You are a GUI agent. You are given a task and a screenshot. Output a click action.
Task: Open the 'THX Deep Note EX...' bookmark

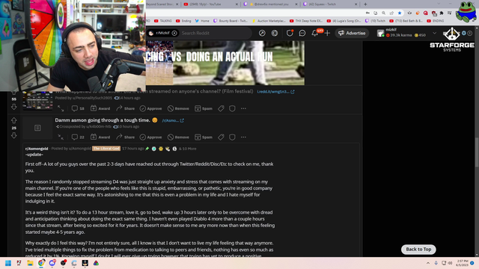[306, 21]
